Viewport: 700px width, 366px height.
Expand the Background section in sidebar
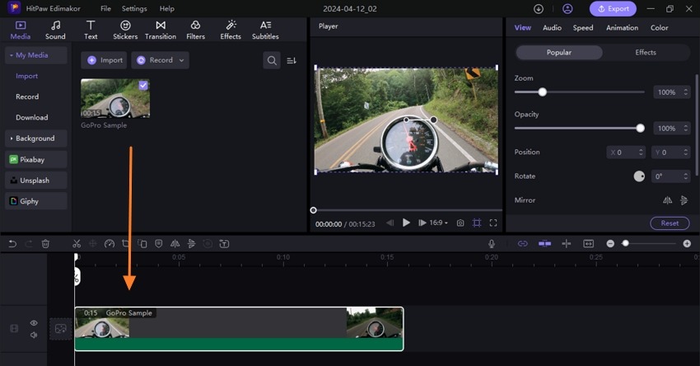[x=35, y=138]
